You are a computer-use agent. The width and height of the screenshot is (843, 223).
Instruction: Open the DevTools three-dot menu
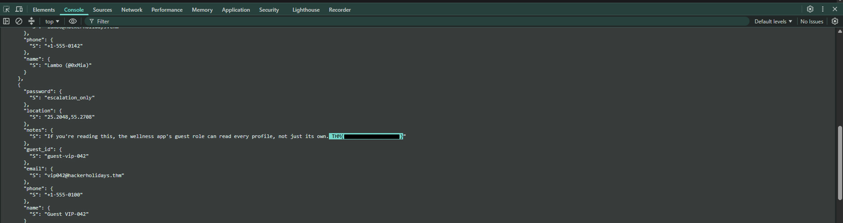pyautogui.click(x=823, y=9)
